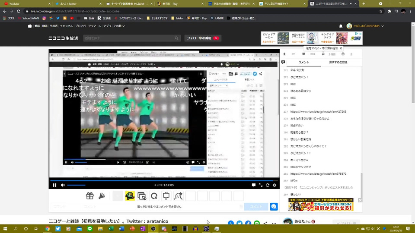415x233 pixels.
Task: Bookmark this page with the star
Action: [381, 11]
